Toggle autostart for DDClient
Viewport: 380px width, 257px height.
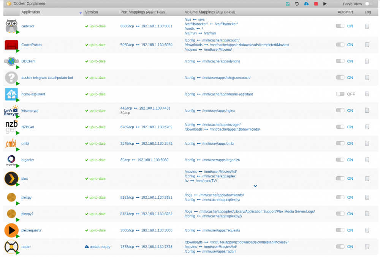click(340, 61)
